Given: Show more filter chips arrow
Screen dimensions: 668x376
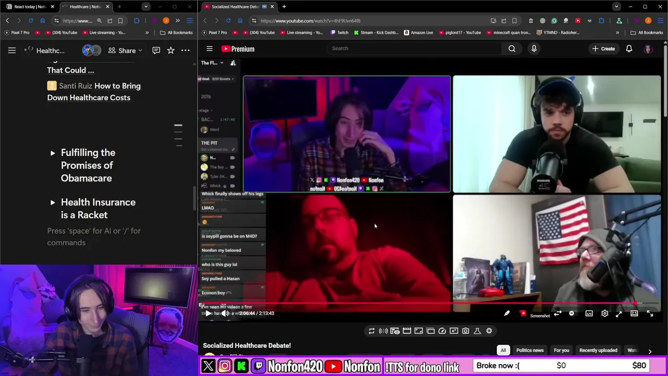Looking at the screenshot, I should [650, 351].
